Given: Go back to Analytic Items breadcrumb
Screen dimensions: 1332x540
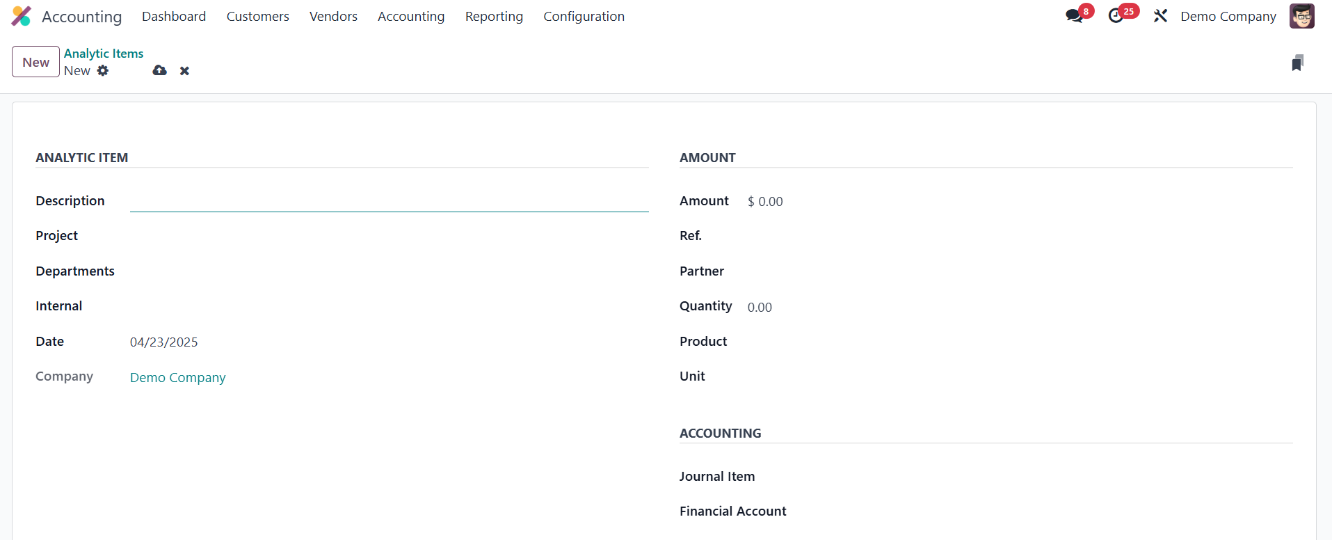Looking at the screenshot, I should pyautogui.click(x=104, y=54).
